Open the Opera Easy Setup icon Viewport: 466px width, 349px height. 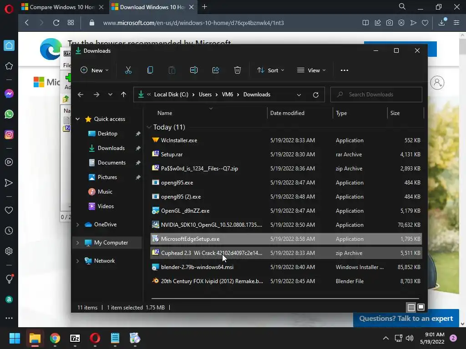point(456,23)
